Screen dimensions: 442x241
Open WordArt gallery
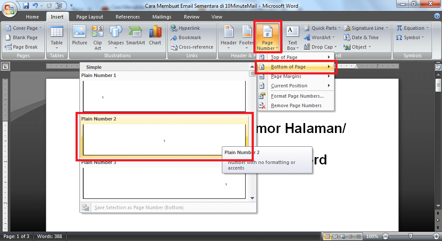(x=319, y=37)
